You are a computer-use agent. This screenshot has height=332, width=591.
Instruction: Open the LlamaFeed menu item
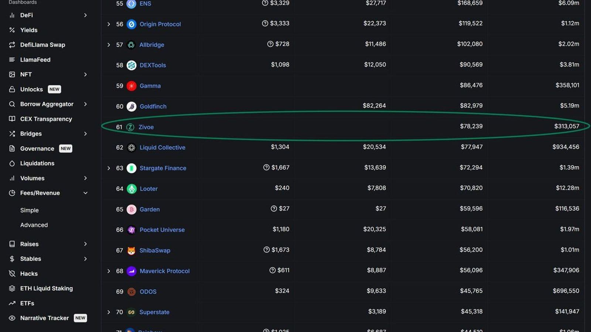[35, 59]
